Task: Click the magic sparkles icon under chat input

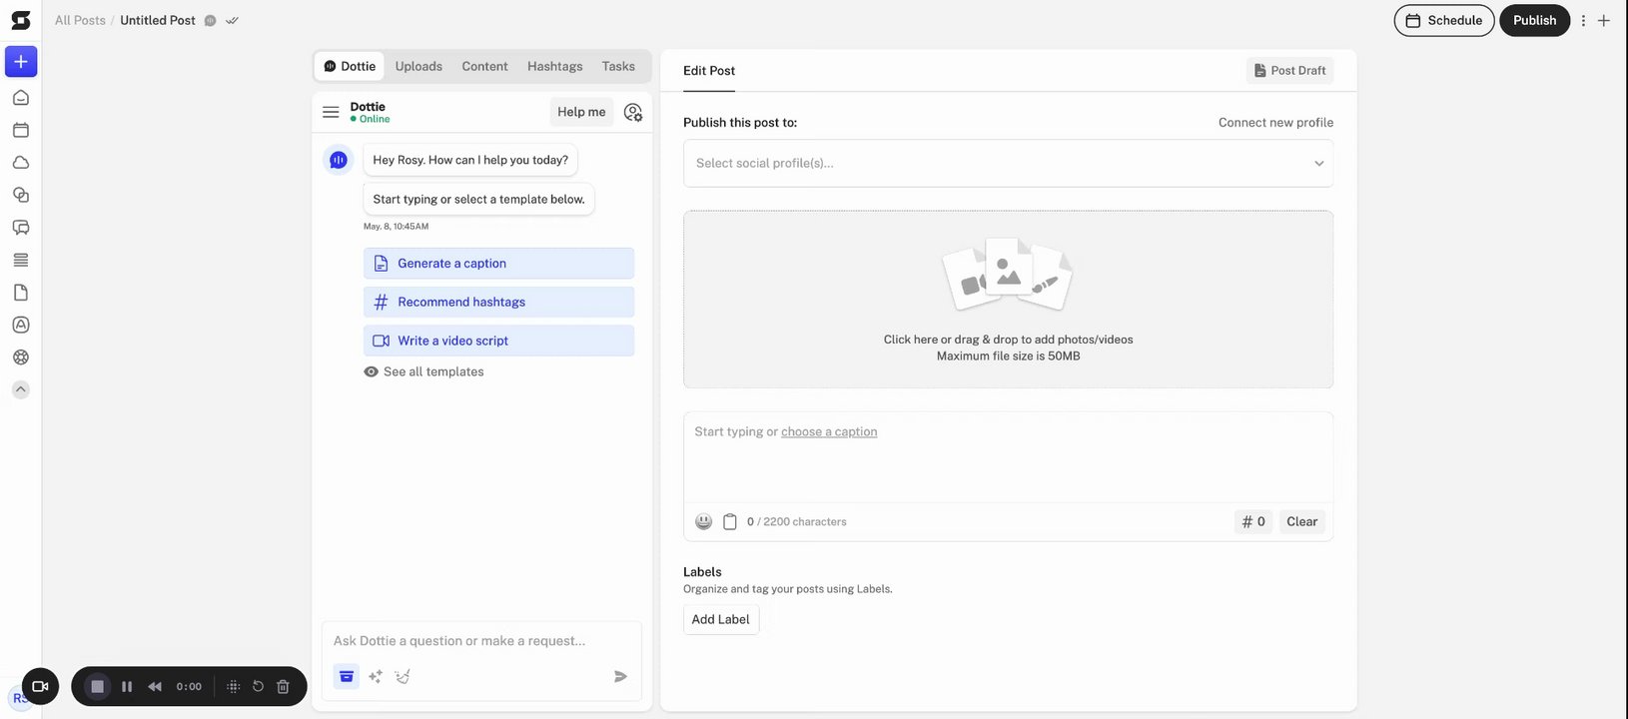Action: pyautogui.click(x=376, y=676)
